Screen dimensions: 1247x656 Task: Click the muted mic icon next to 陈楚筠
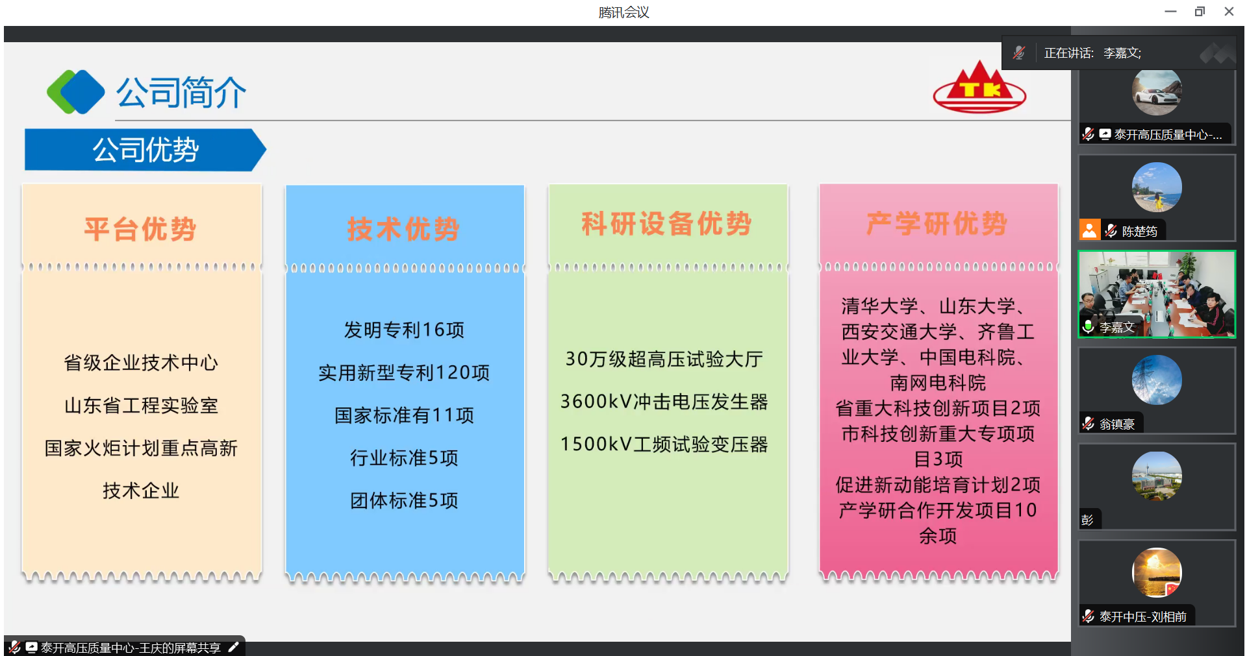pos(1111,230)
